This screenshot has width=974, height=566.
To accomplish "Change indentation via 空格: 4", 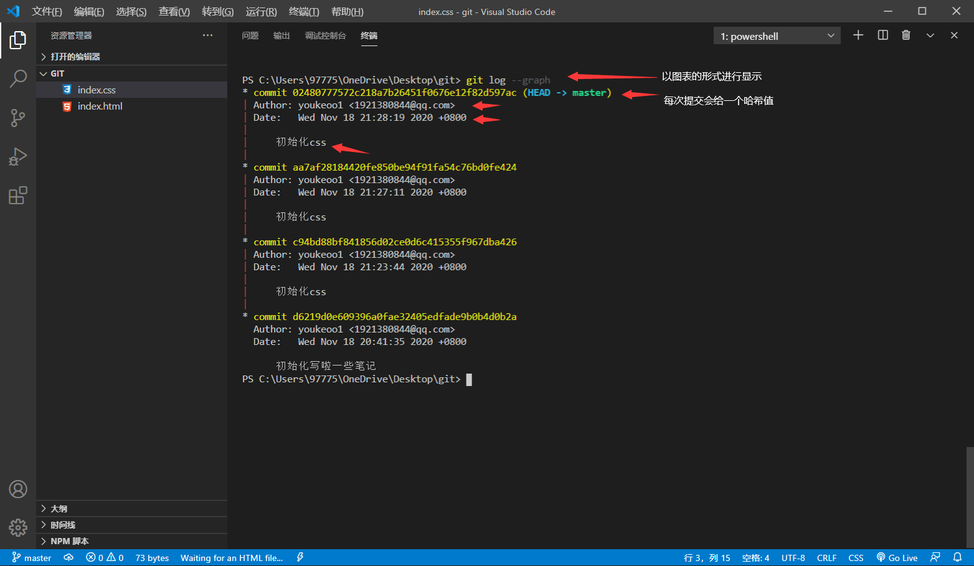I will (x=755, y=558).
